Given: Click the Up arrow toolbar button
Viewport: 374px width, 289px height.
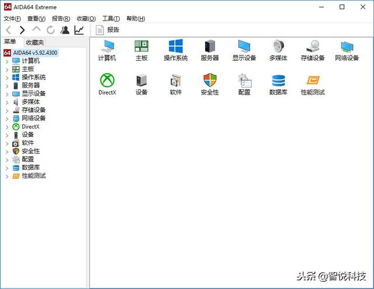Looking at the screenshot, I should 36,30.
